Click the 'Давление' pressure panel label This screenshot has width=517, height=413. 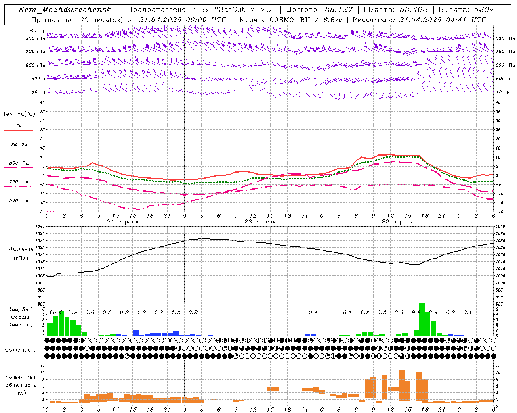[21, 249]
